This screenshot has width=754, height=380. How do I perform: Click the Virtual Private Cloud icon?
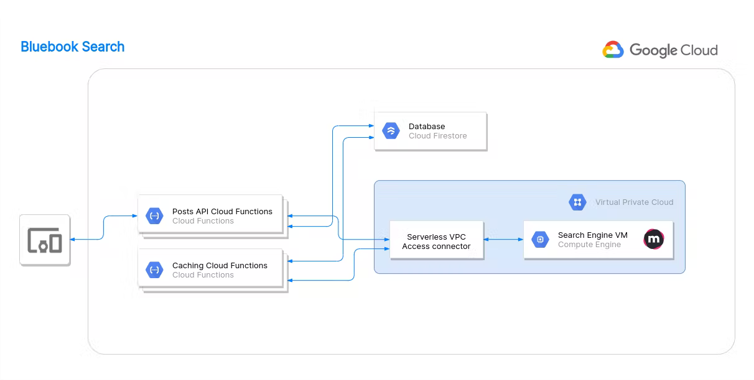tap(577, 202)
